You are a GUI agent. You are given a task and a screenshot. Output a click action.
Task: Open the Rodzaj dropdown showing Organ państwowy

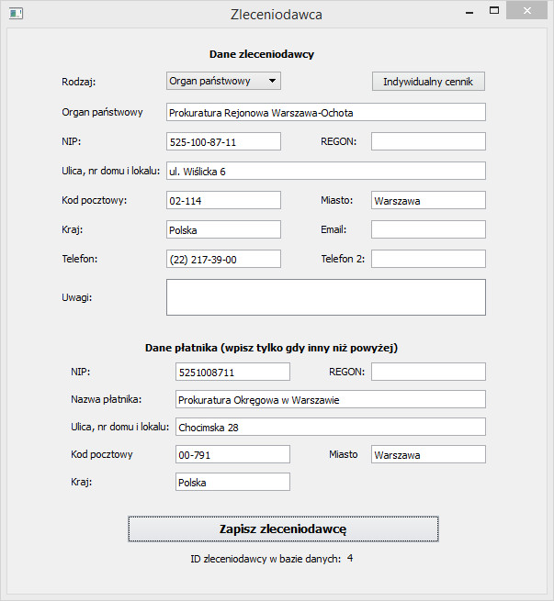click(x=223, y=81)
